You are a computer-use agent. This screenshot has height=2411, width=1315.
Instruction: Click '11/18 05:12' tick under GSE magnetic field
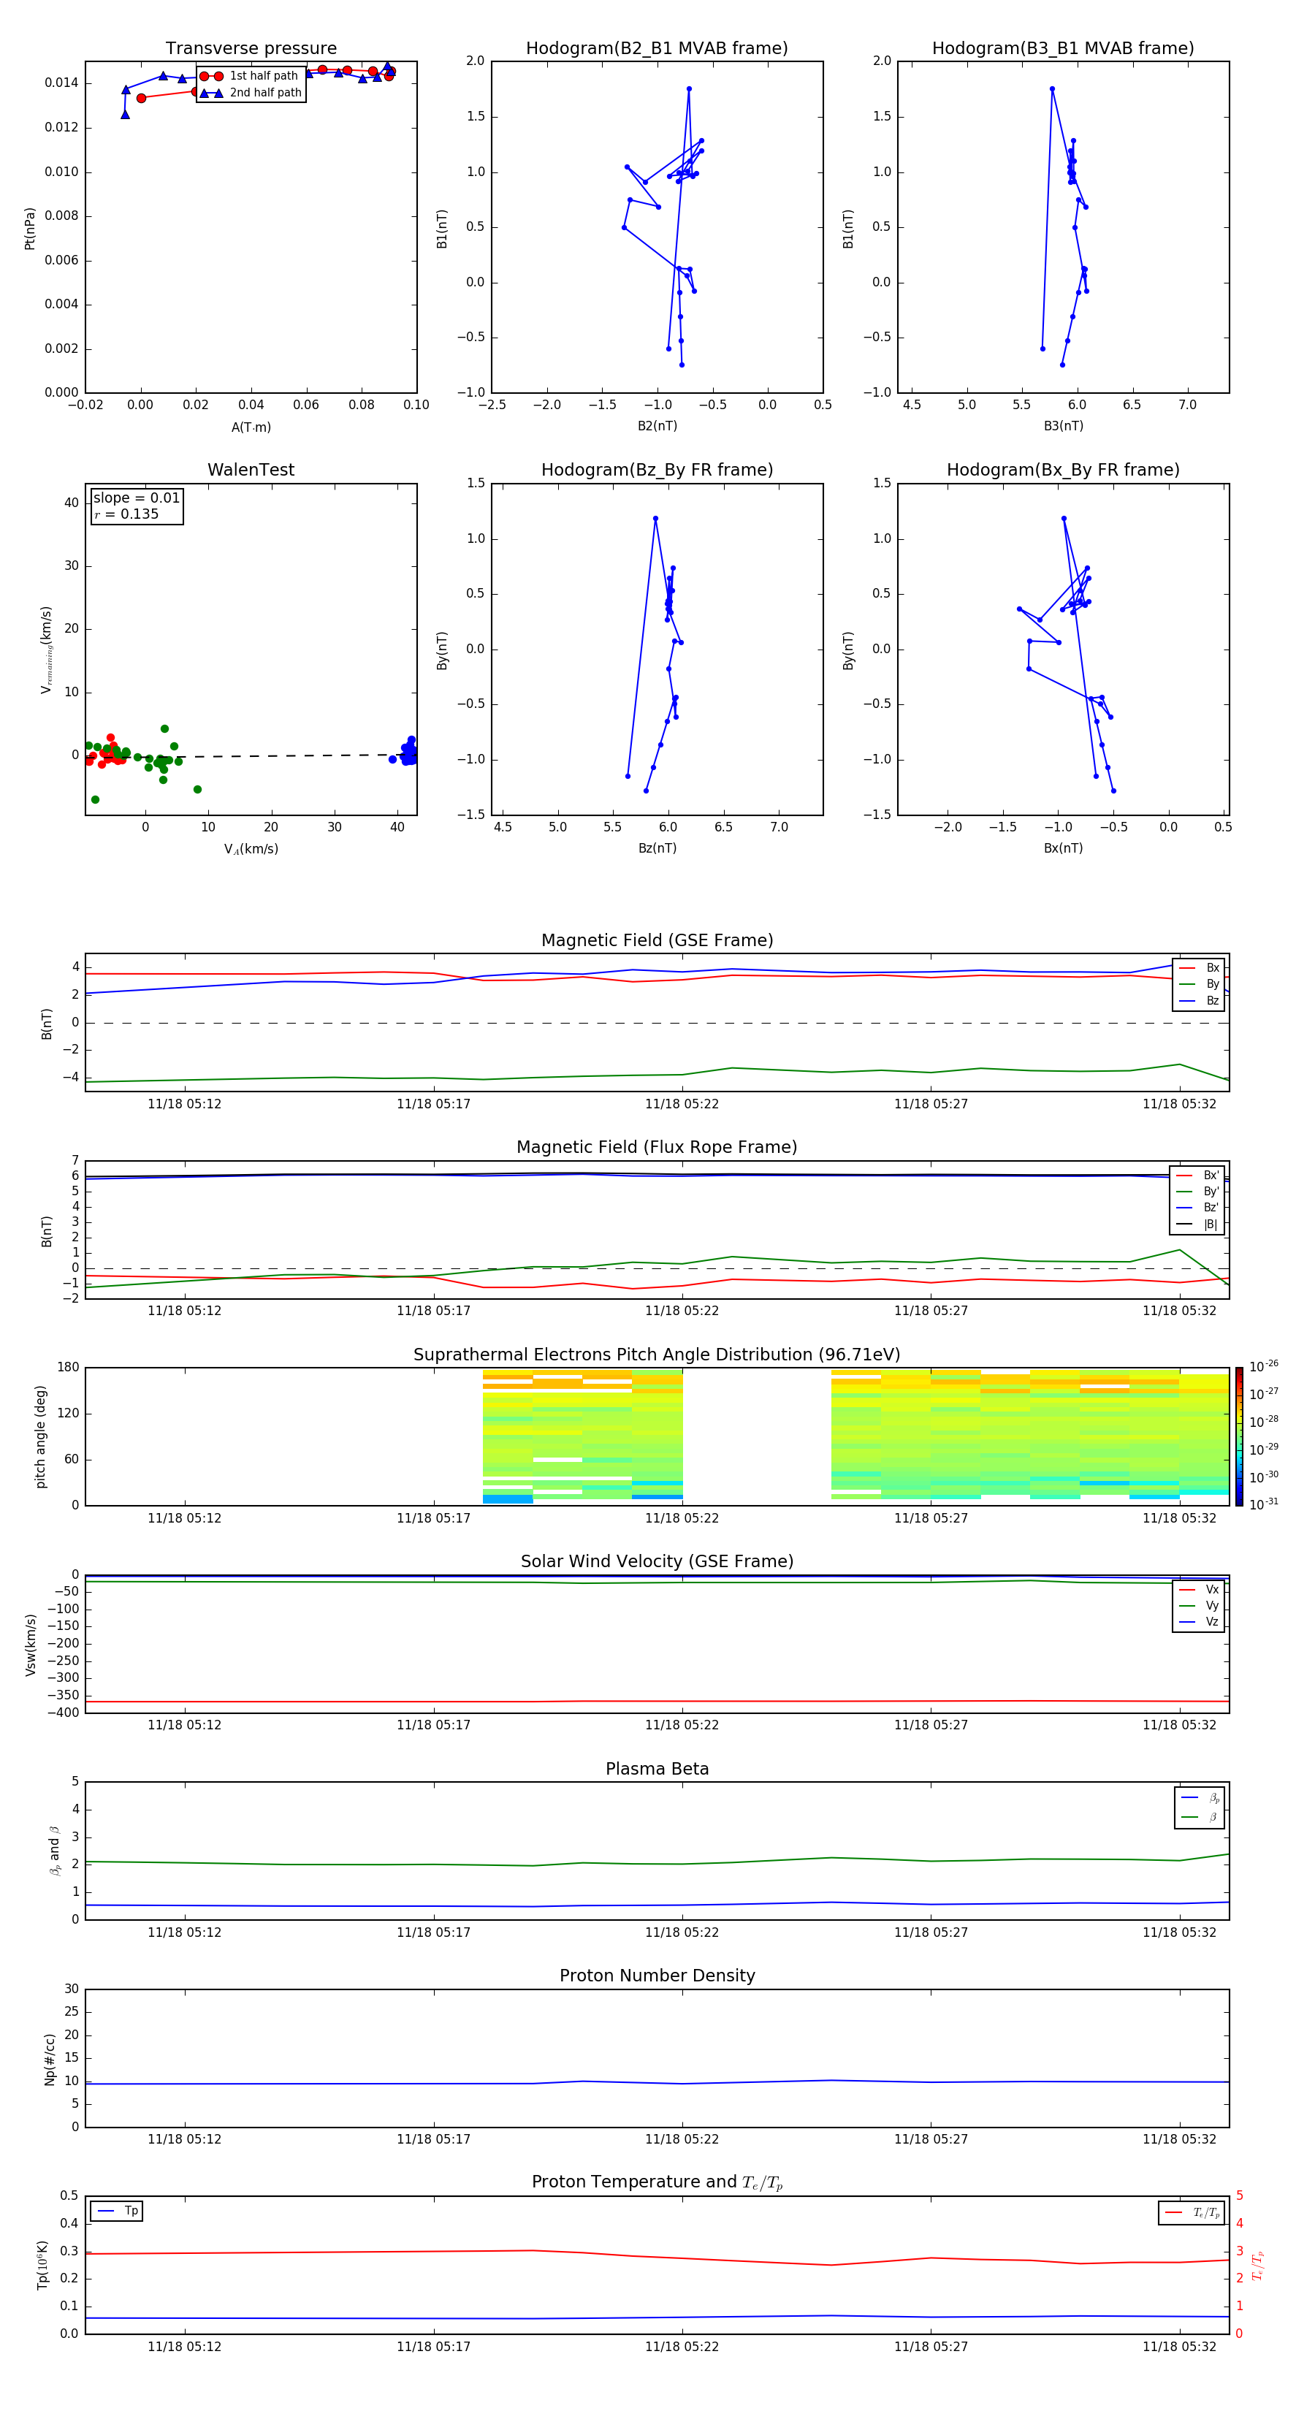(x=184, y=1105)
